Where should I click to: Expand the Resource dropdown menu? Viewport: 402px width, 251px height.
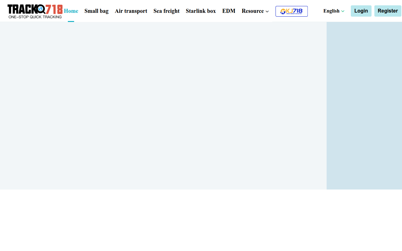point(255,11)
